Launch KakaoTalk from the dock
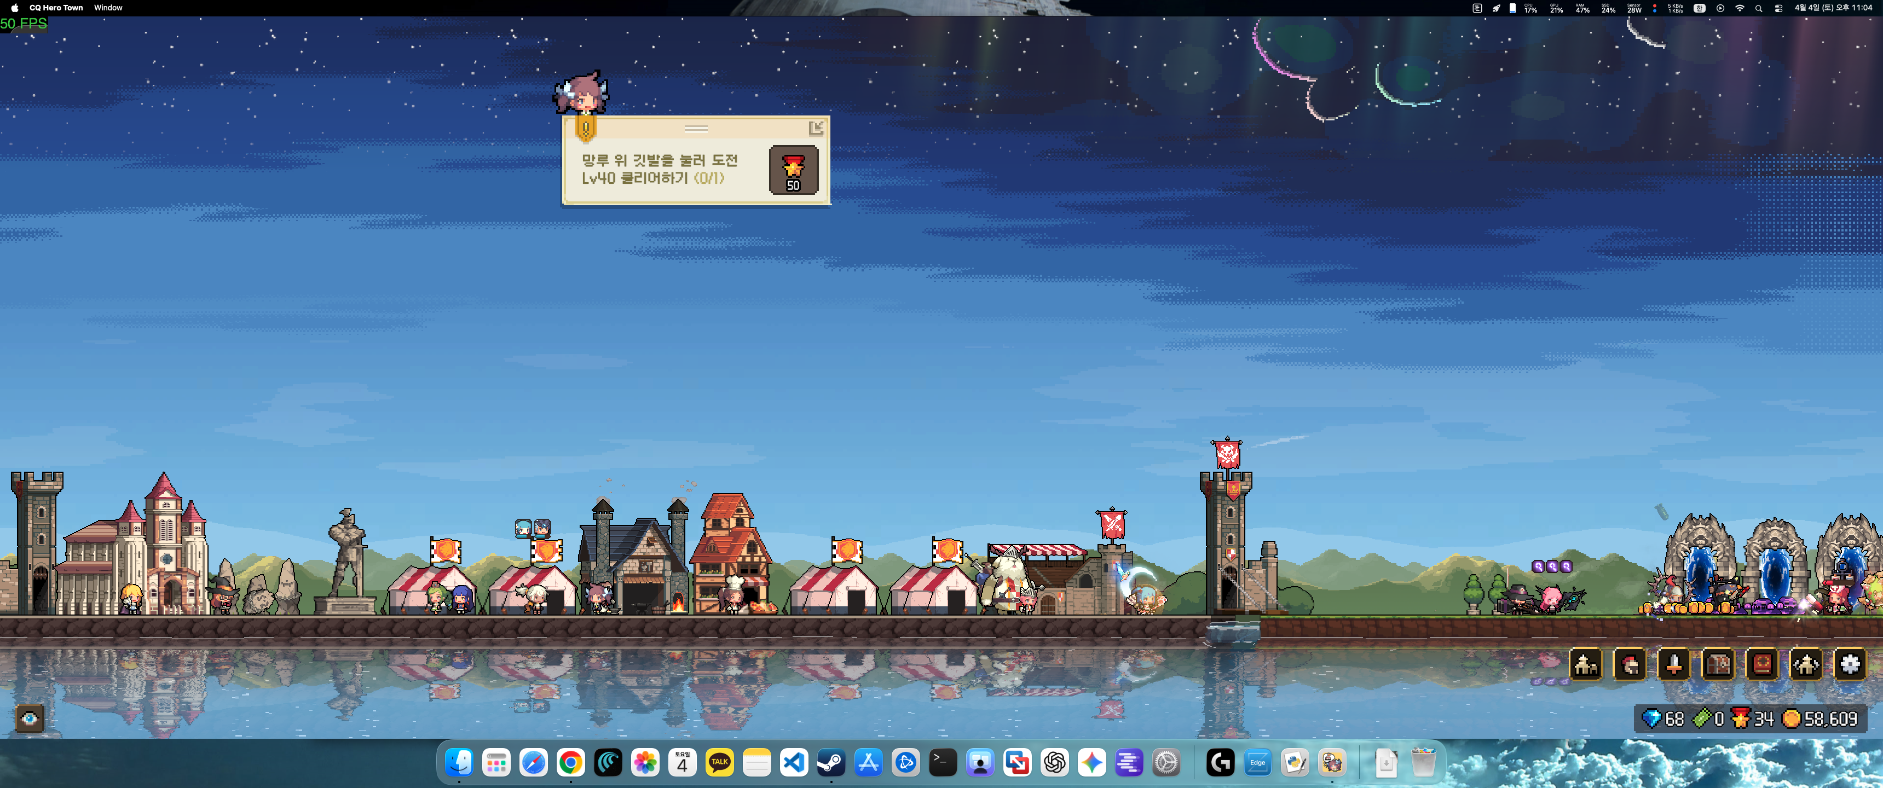The image size is (1883, 788). coord(719,762)
